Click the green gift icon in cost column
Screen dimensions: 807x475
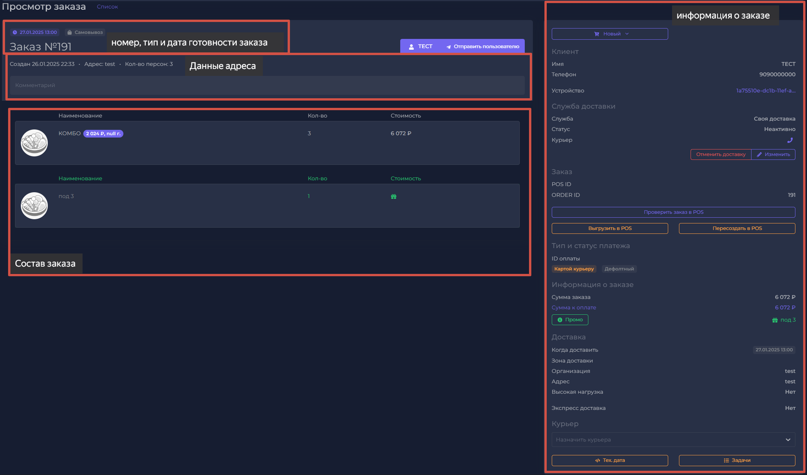[x=393, y=196]
